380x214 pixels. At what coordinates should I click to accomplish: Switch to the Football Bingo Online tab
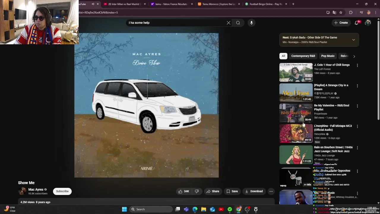coord(266,4)
